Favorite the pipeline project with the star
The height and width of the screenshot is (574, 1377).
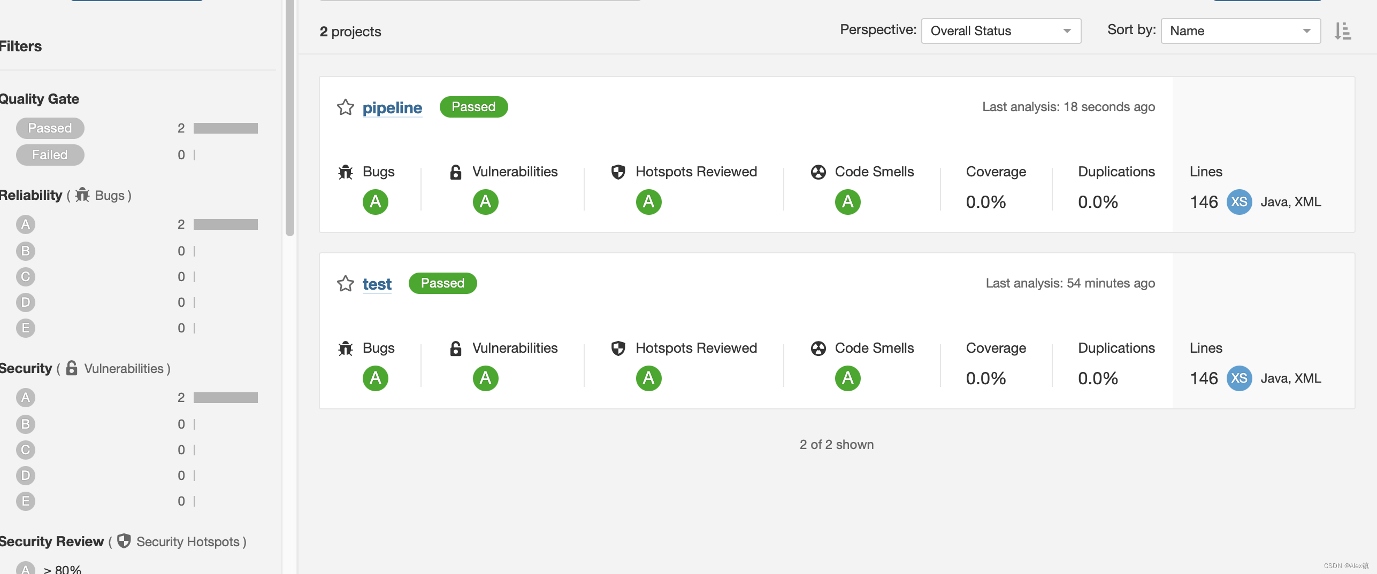(x=346, y=107)
